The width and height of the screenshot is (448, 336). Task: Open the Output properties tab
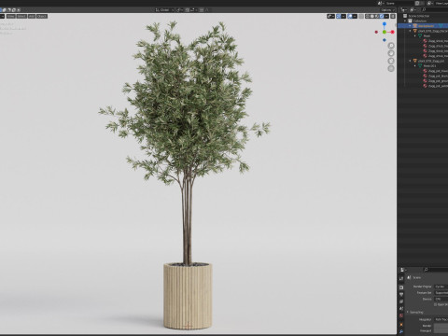(401, 294)
